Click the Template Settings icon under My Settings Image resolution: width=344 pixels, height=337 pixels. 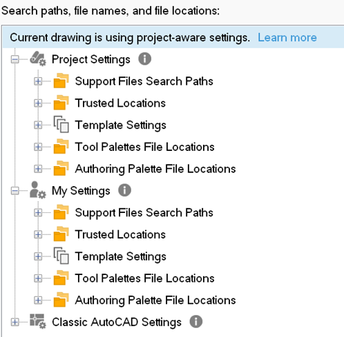[x=61, y=256]
